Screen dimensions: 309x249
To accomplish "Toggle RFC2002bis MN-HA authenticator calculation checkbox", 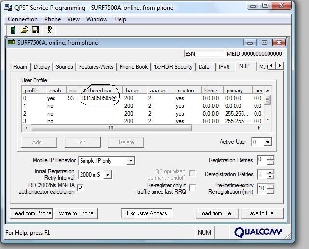I will click(x=80, y=188).
